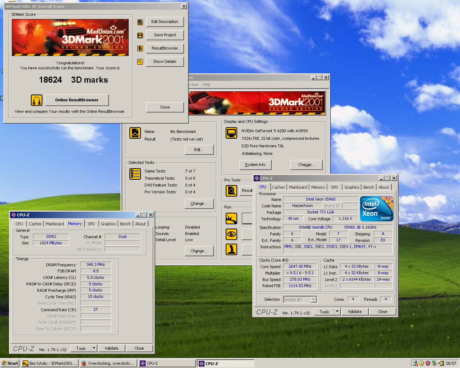Click Validate in the CPU-Z Memory window

click(111, 348)
